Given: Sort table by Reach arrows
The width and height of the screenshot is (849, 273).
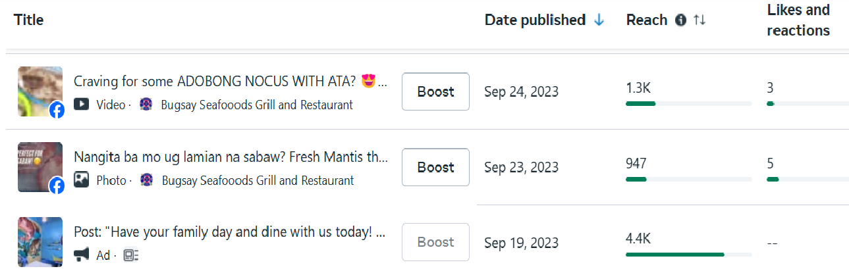Looking at the screenshot, I should pyautogui.click(x=699, y=20).
